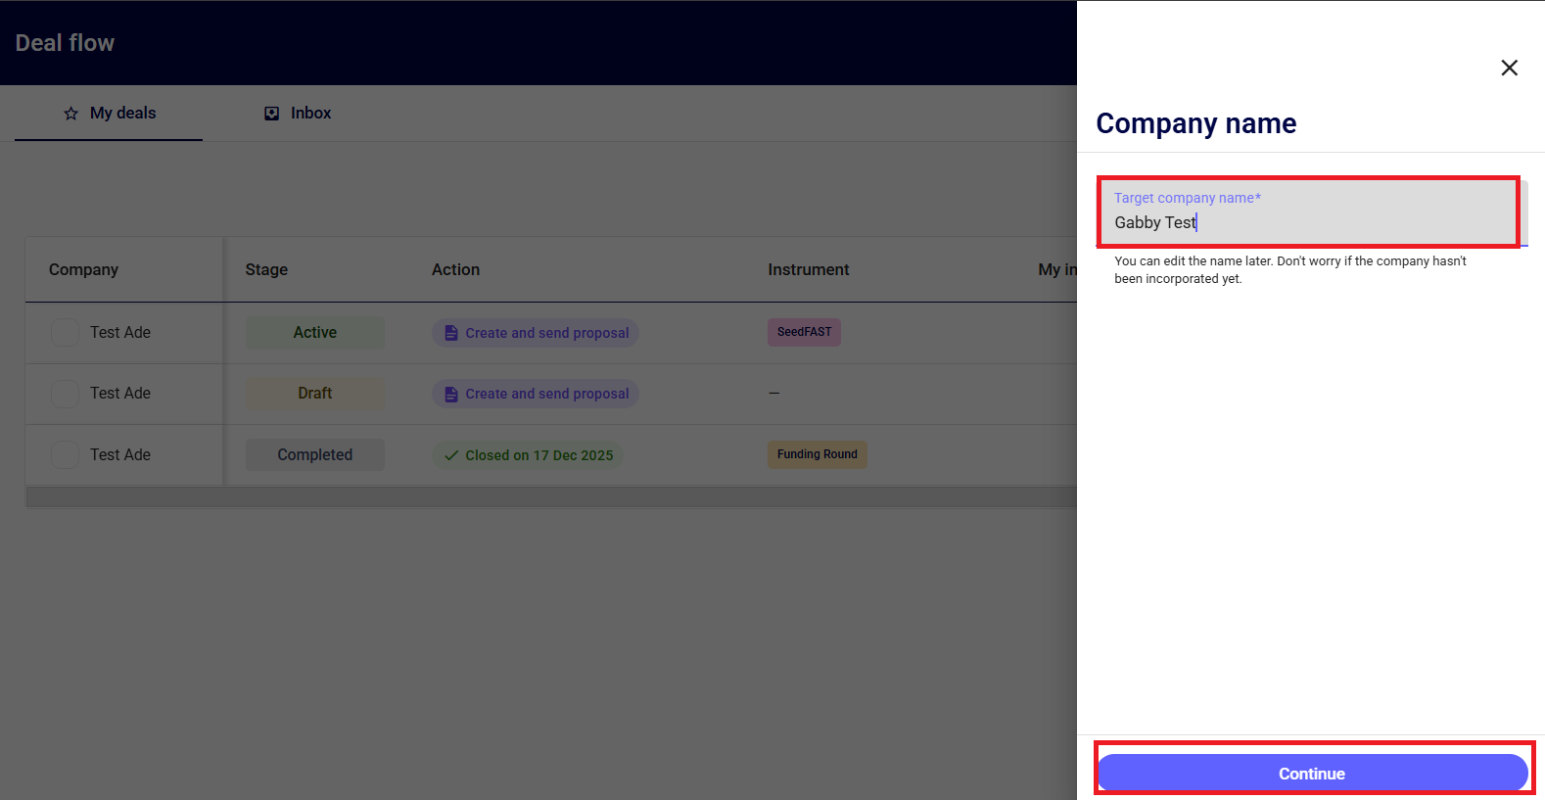This screenshot has height=800, width=1545.
Task: Open the Inbox tab
Action: (x=299, y=114)
